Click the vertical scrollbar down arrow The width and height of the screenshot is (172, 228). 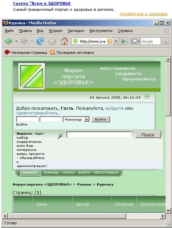coord(168,210)
